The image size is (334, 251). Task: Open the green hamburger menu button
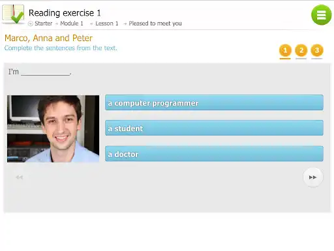pyautogui.click(x=322, y=15)
